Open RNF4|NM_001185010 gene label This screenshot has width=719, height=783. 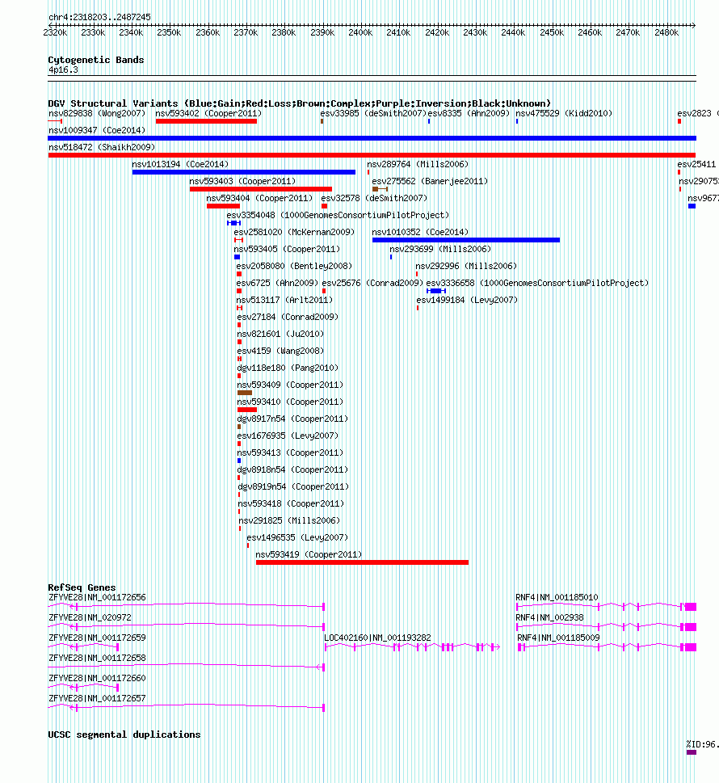coord(557,597)
